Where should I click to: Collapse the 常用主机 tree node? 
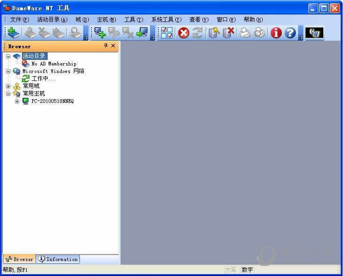(x=8, y=94)
